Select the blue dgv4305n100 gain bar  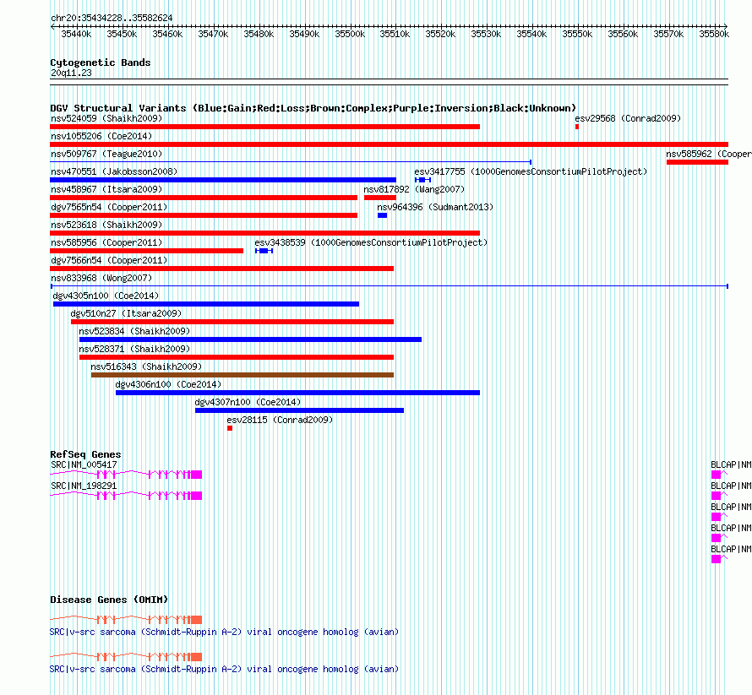pos(206,304)
